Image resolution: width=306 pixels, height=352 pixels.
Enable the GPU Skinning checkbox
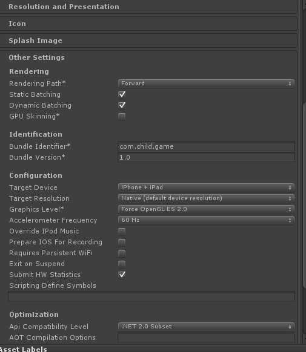click(x=122, y=116)
